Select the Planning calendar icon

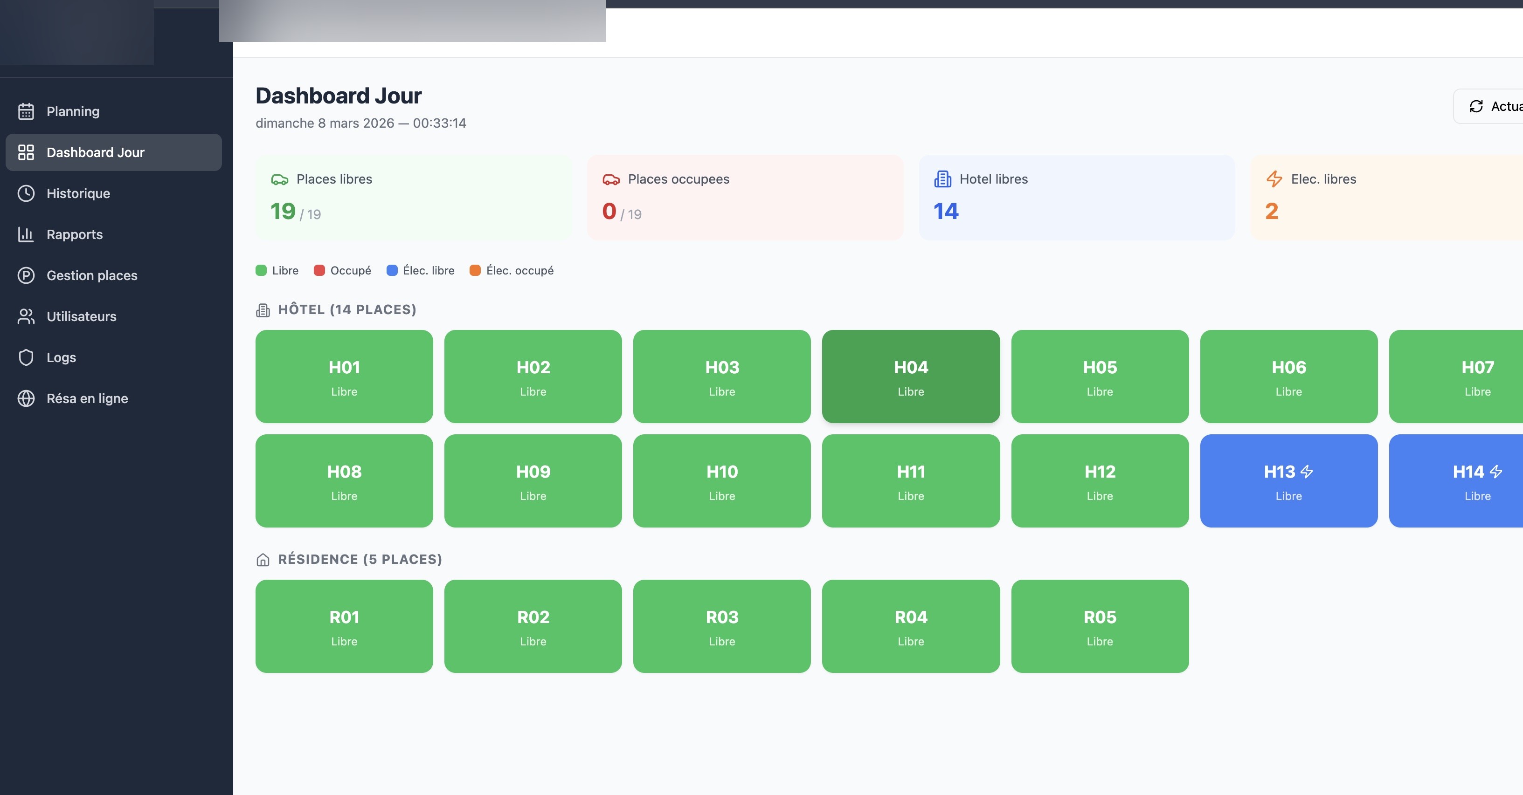pos(26,111)
